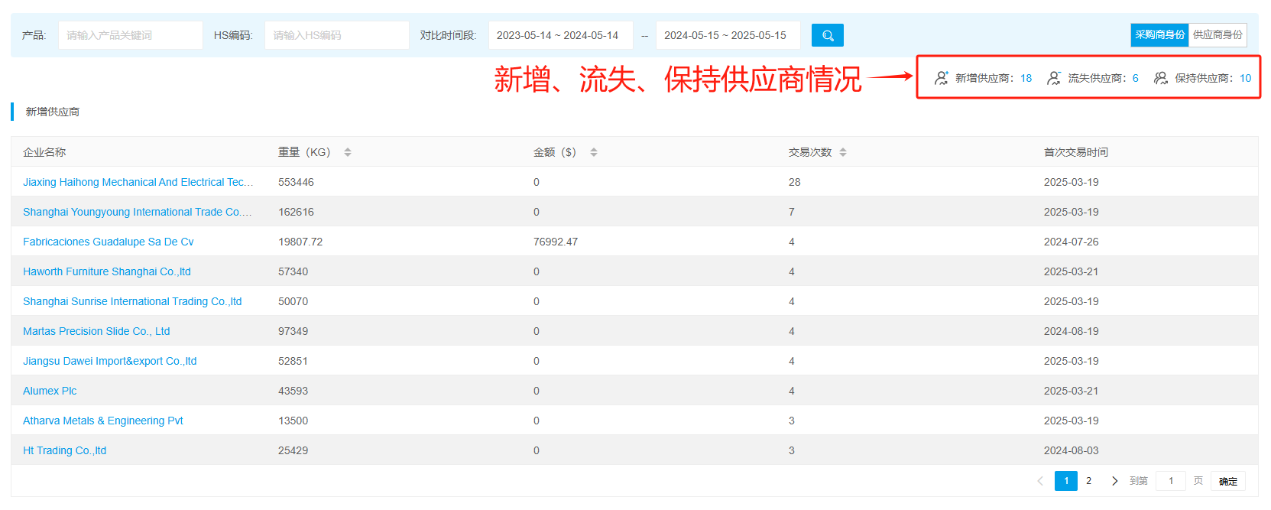Open Jiangsu Dawei Import&export Co.,ltd link
The width and height of the screenshot is (1271, 510).
(109, 361)
